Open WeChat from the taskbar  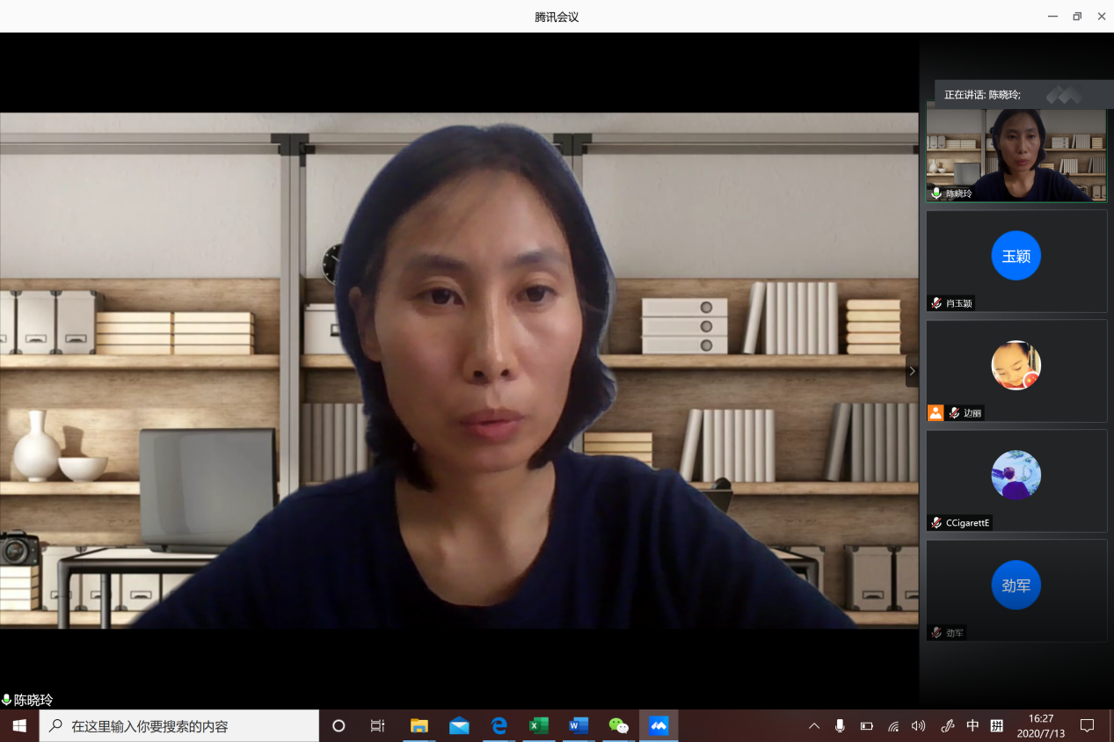coord(619,726)
